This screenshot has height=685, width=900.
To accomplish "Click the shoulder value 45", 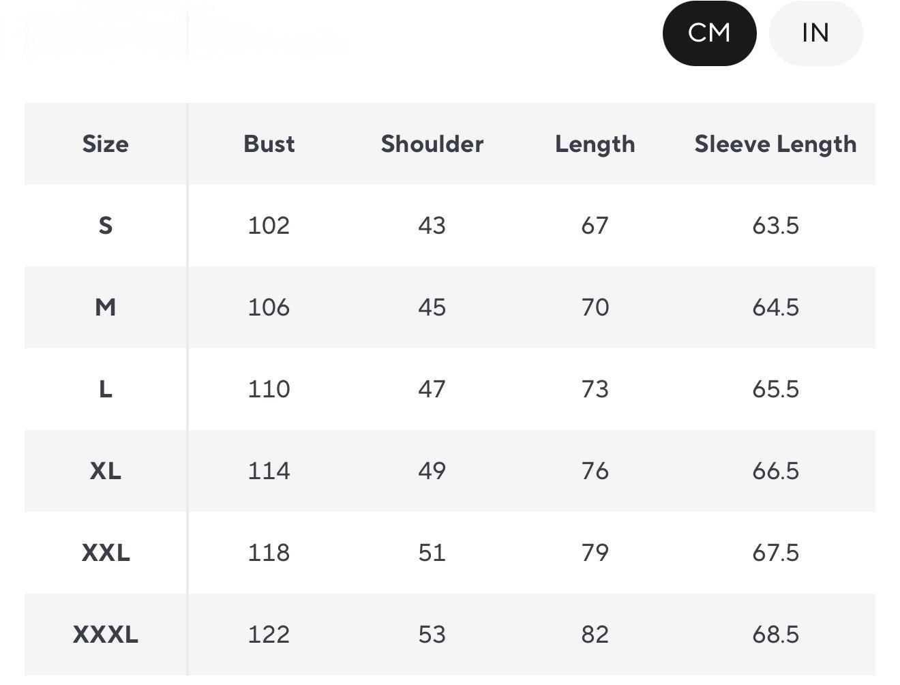I will (432, 307).
